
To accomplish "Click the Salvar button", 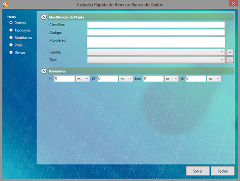I will tap(198, 171).
